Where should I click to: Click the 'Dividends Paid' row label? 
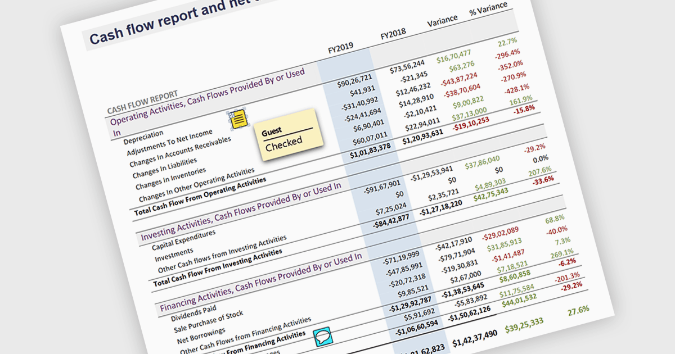[193, 313]
